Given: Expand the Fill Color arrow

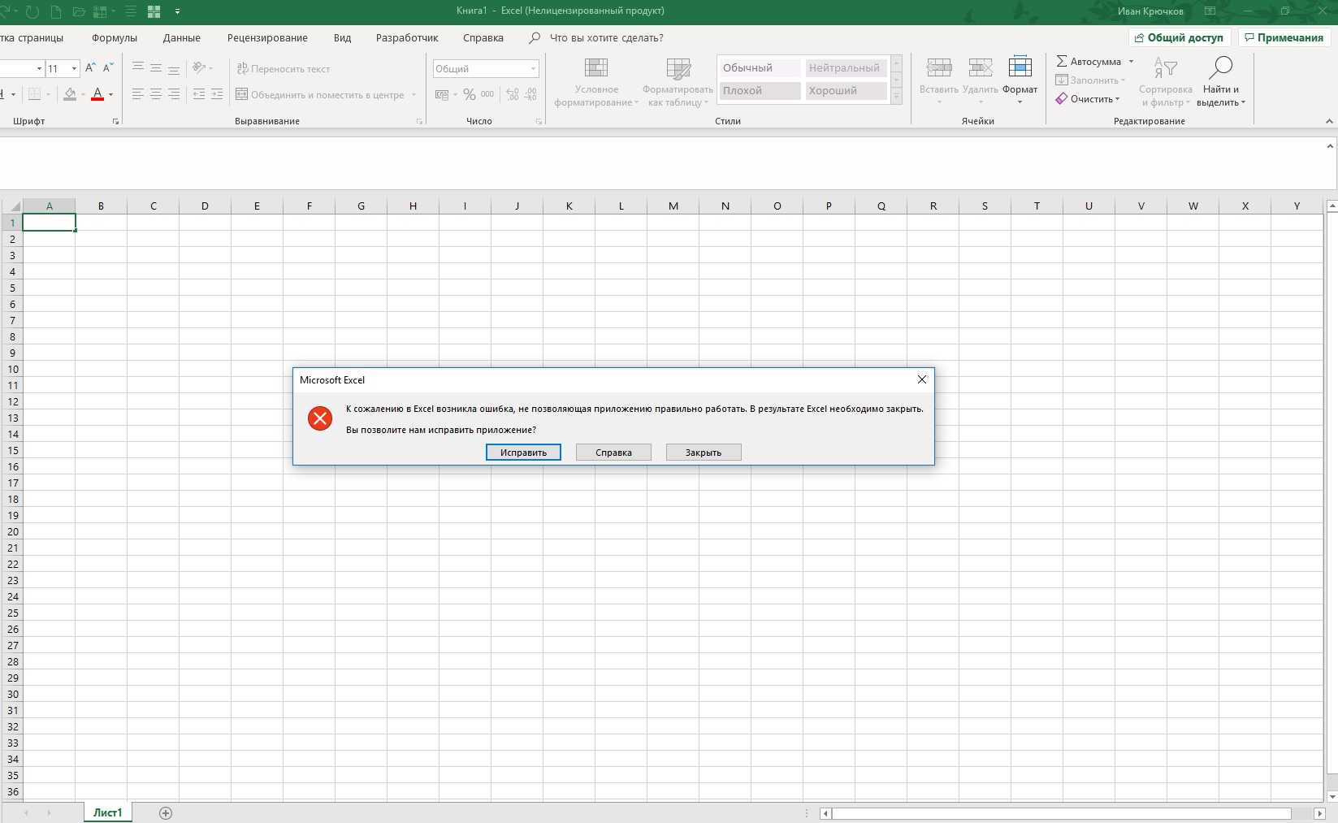Looking at the screenshot, I should (83, 94).
